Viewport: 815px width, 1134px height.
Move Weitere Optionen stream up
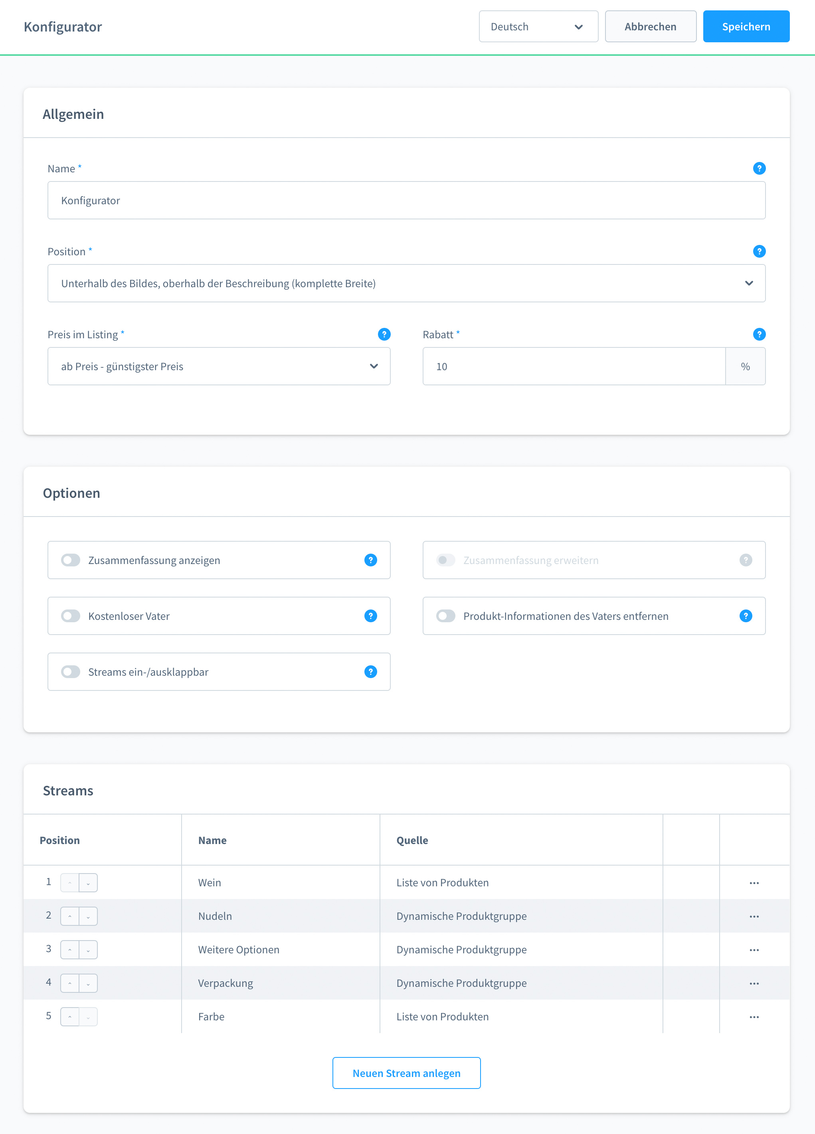(69, 950)
